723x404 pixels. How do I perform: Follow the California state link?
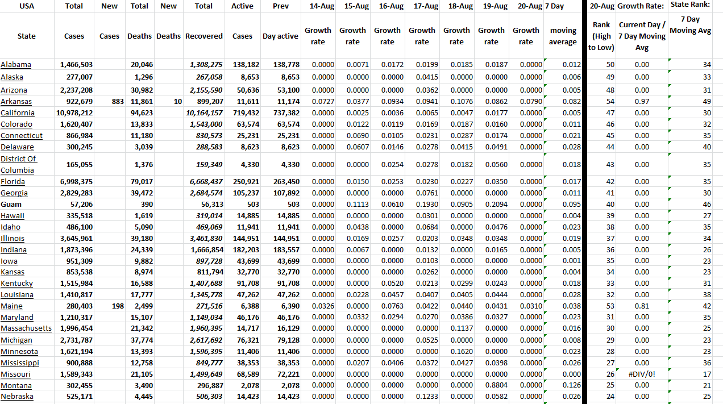coord(18,113)
